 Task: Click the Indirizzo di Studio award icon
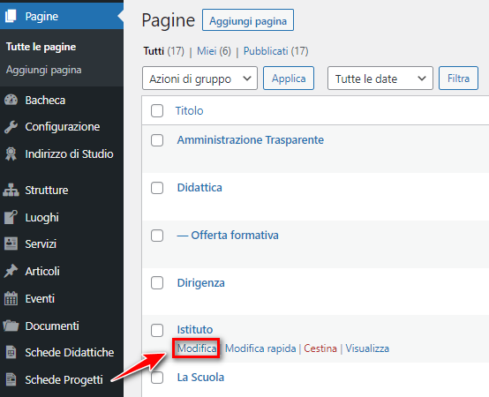tap(11, 154)
